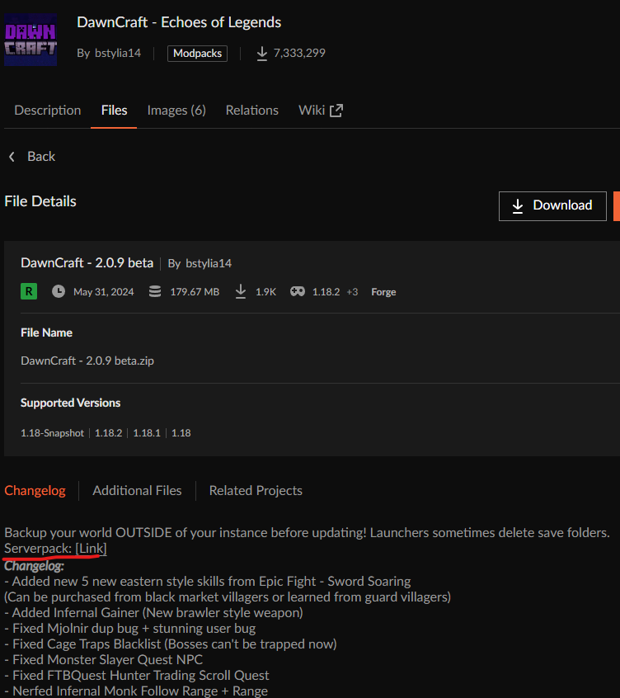Click the Forge mod loader label
This screenshot has width=620, height=698.
[383, 292]
